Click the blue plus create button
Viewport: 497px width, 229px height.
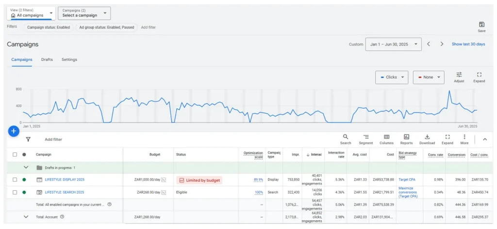point(14,131)
